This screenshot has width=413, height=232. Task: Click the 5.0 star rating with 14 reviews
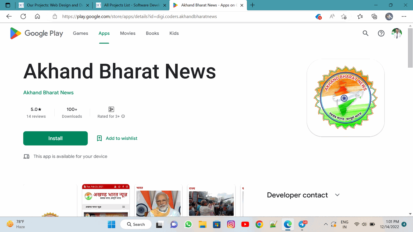pyautogui.click(x=36, y=113)
